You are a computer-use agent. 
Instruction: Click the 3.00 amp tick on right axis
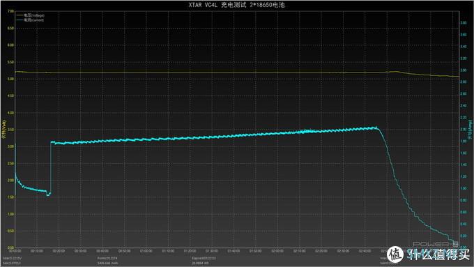click(463, 70)
